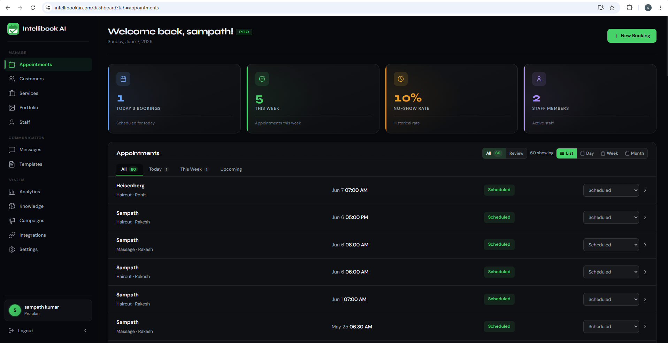This screenshot has height=343, width=668.
Task: Open the Knowledge section
Action: click(48, 206)
